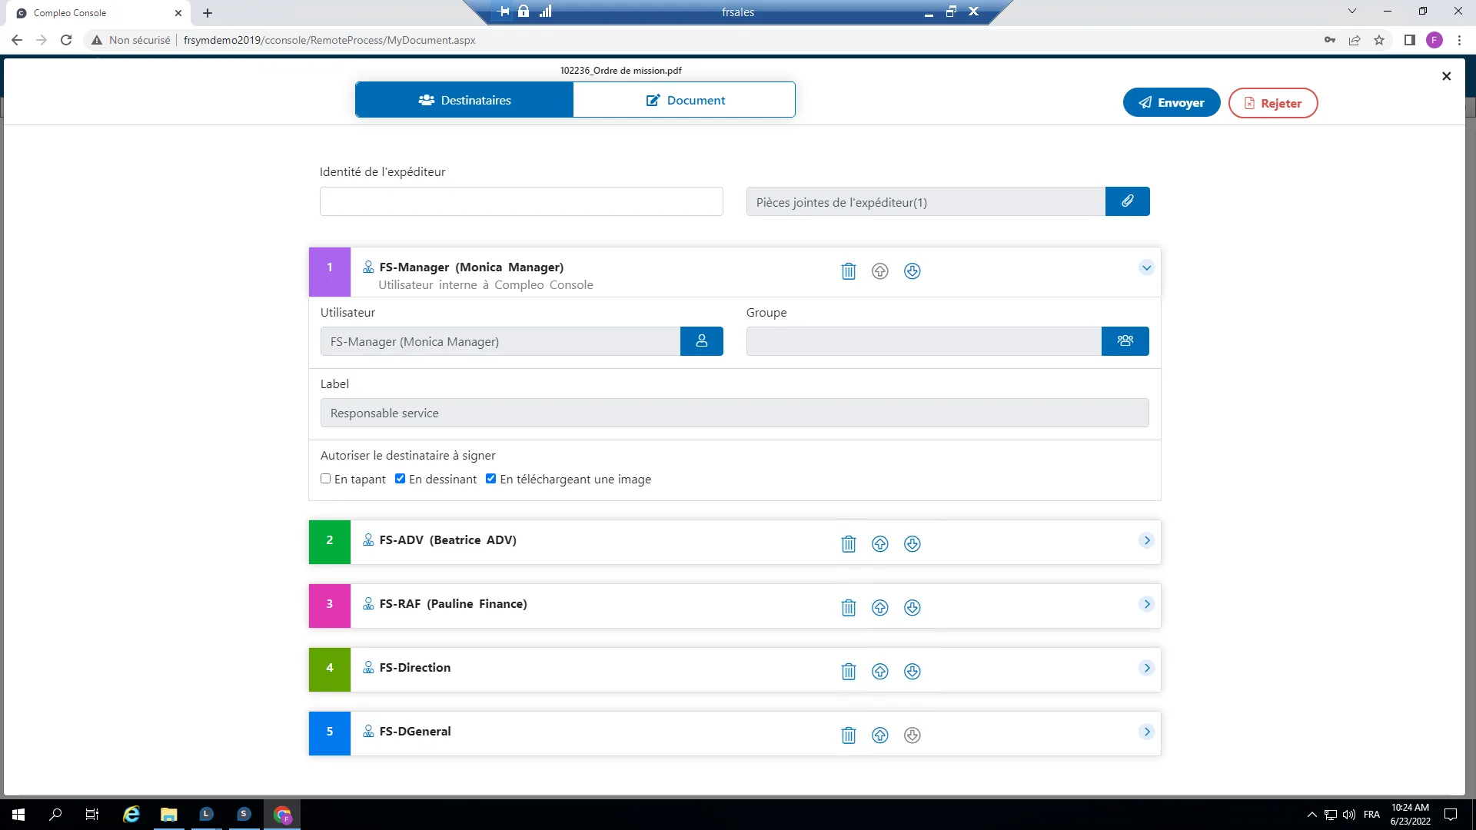
Task: Open Chrome side panel icon
Action: point(1410,40)
